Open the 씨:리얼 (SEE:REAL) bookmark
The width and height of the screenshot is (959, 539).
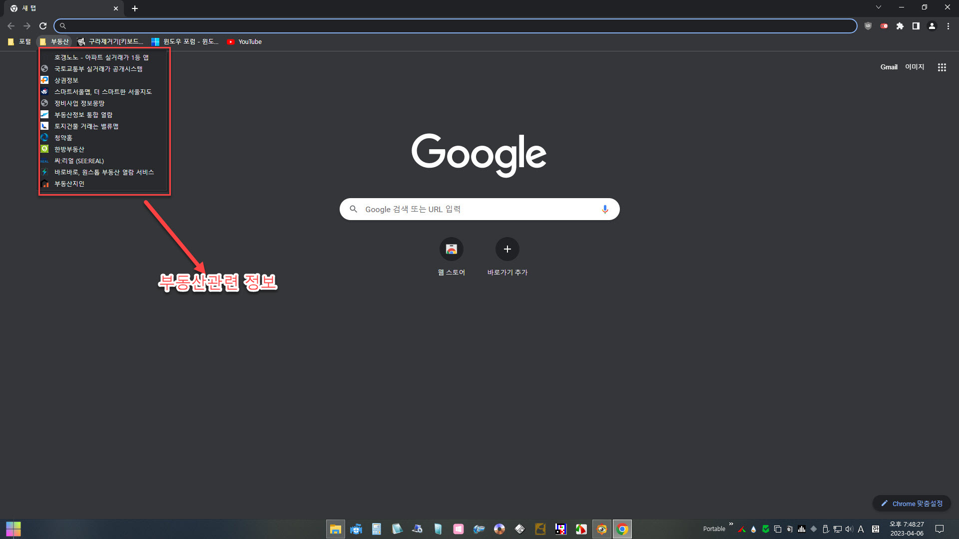[x=103, y=161]
